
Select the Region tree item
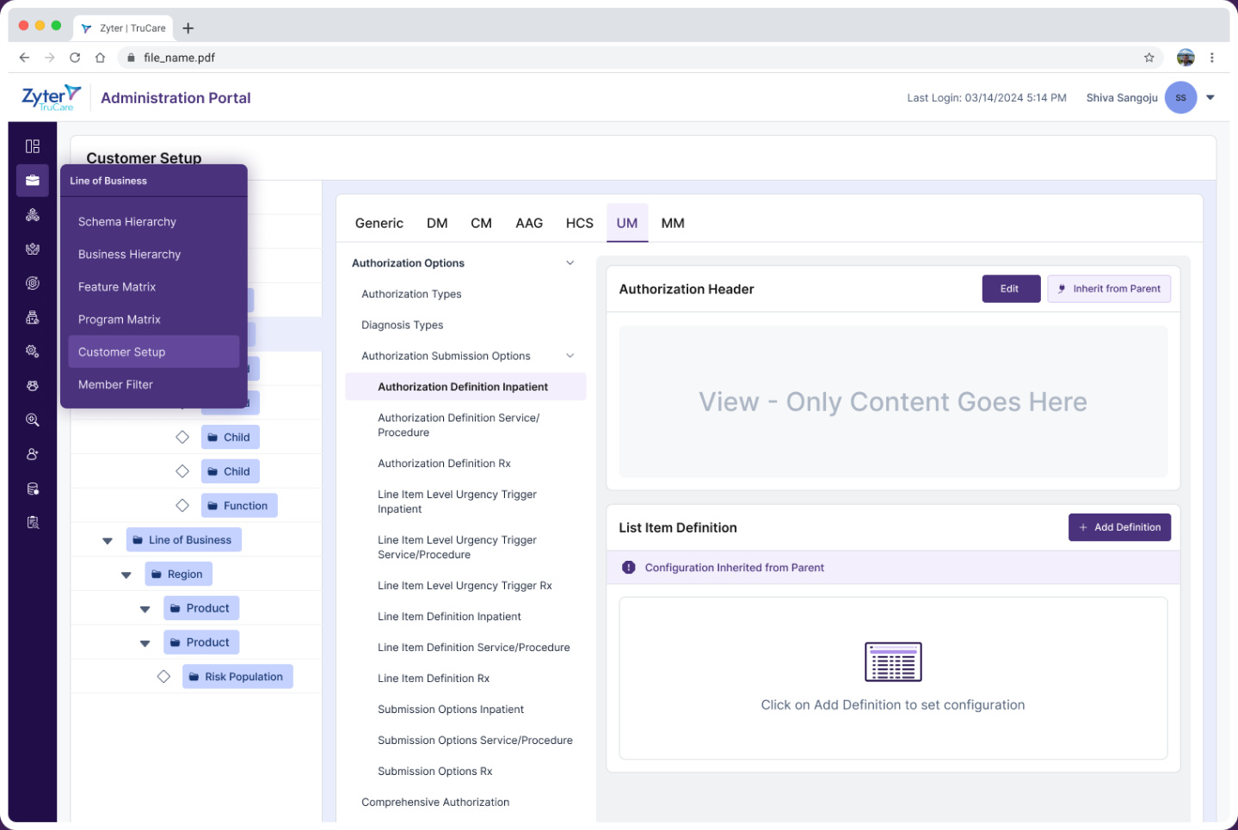pyautogui.click(x=178, y=575)
